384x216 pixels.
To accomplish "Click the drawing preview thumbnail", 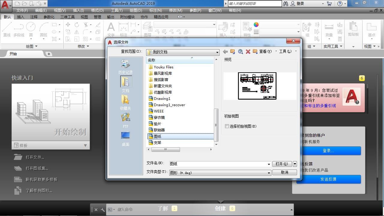I will [257, 86].
